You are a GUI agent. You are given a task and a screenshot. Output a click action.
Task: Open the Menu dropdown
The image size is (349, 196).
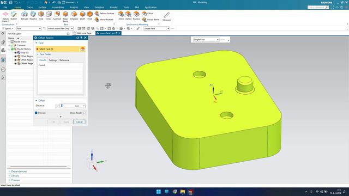pyautogui.click(x=7, y=28)
